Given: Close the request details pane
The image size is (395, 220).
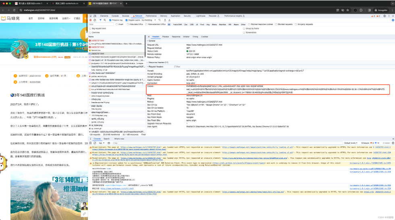Looking at the screenshot, I should [149, 36].
